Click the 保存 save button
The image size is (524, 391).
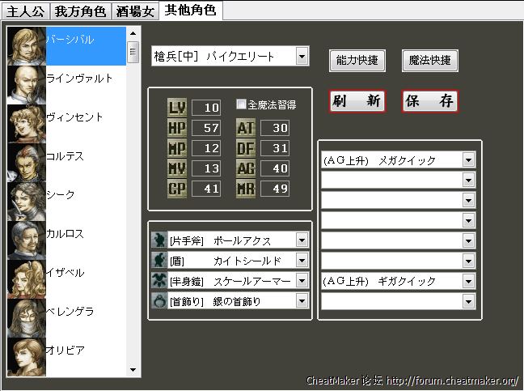[x=430, y=101]
